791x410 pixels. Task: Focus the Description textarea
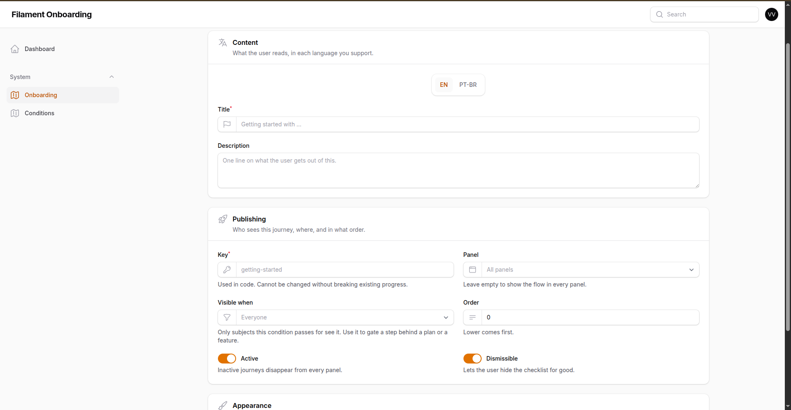[459, 170]
